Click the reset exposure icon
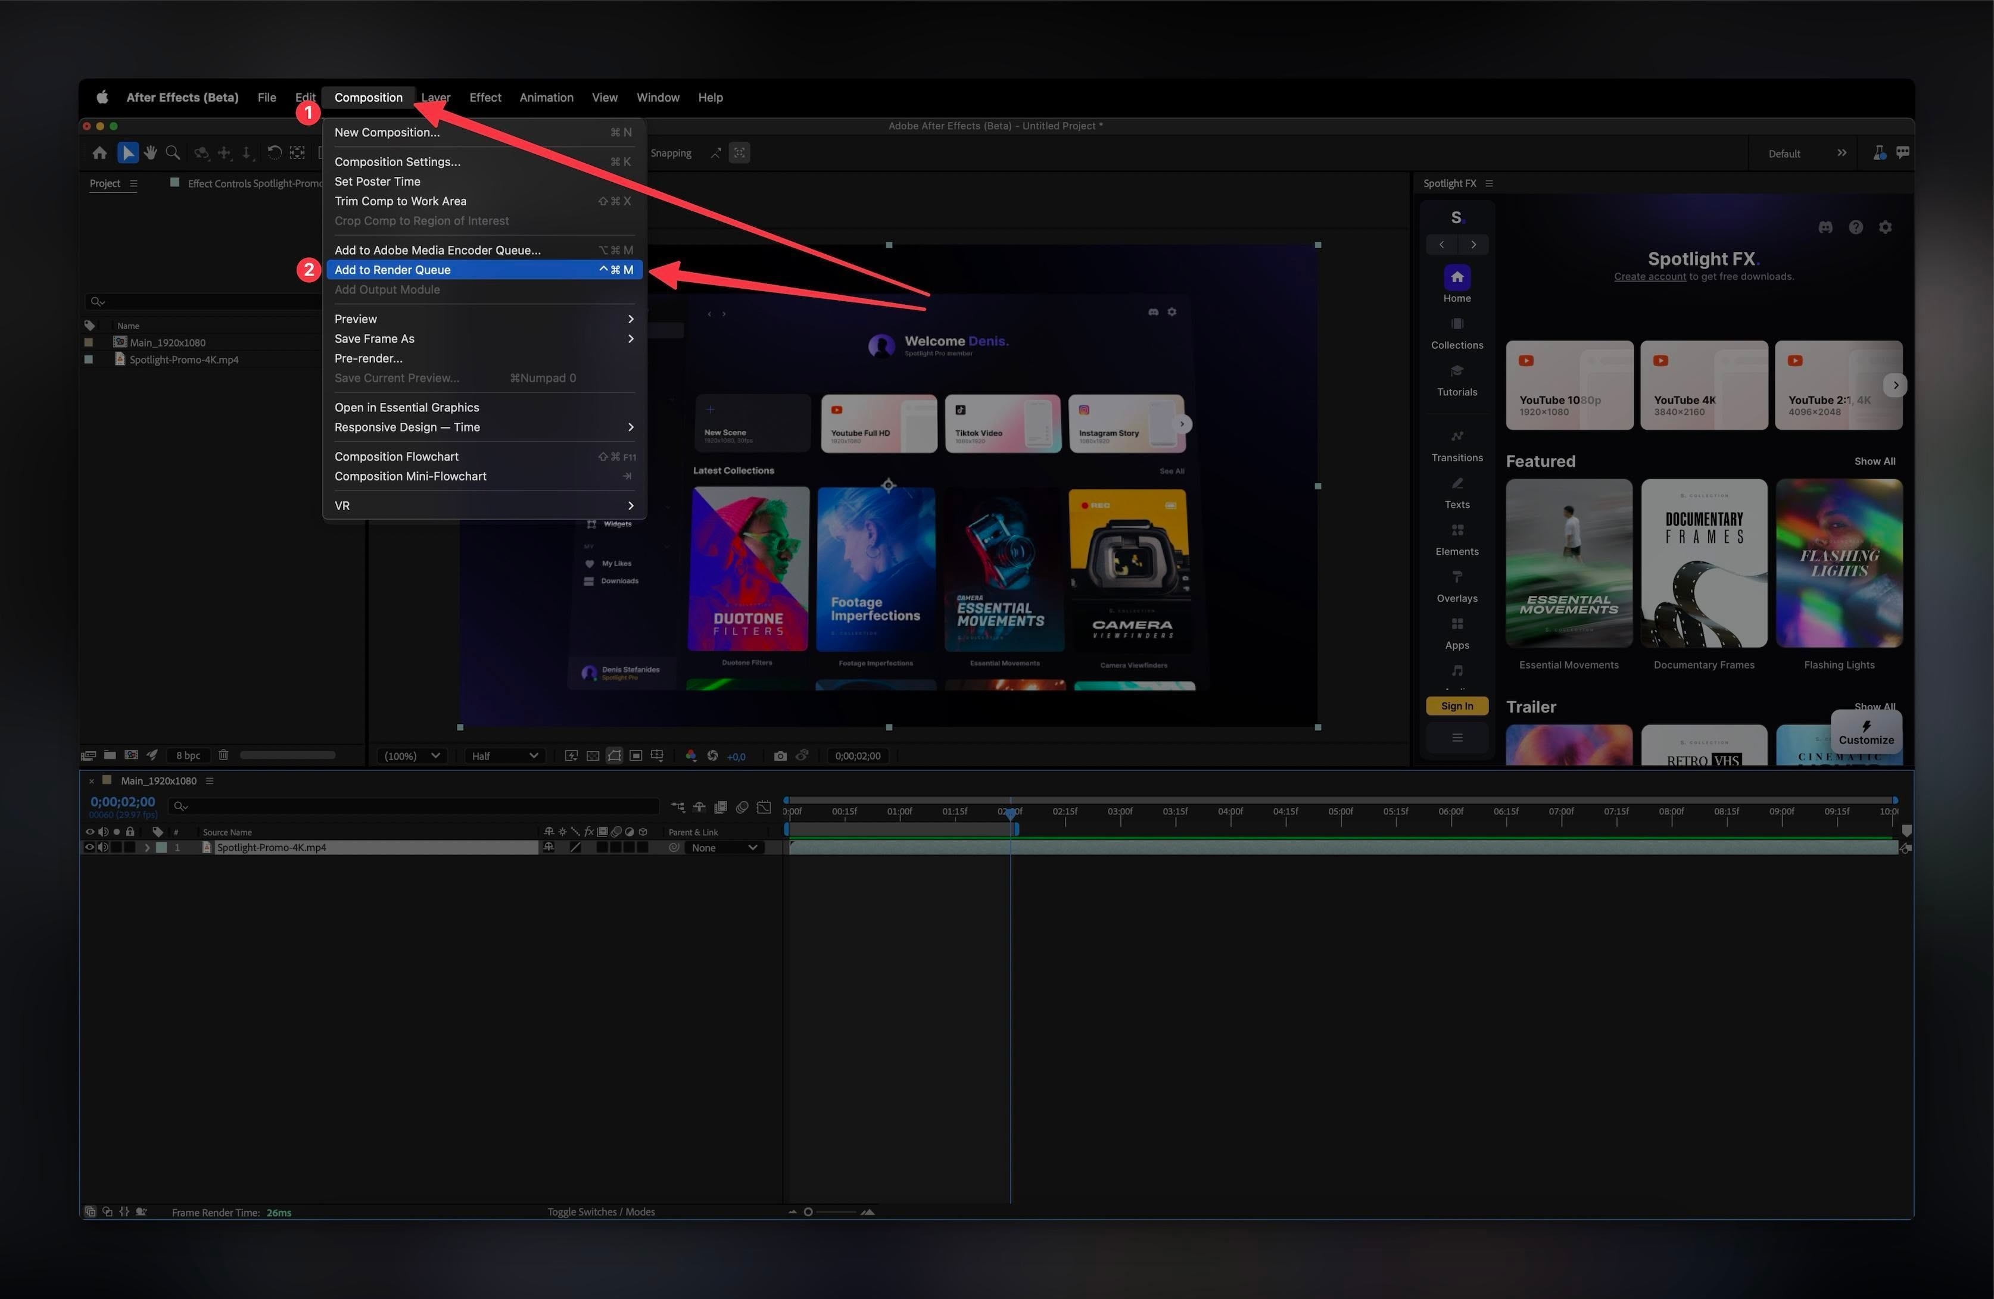Screen dimensions: 1994x1299 (712, 755)
